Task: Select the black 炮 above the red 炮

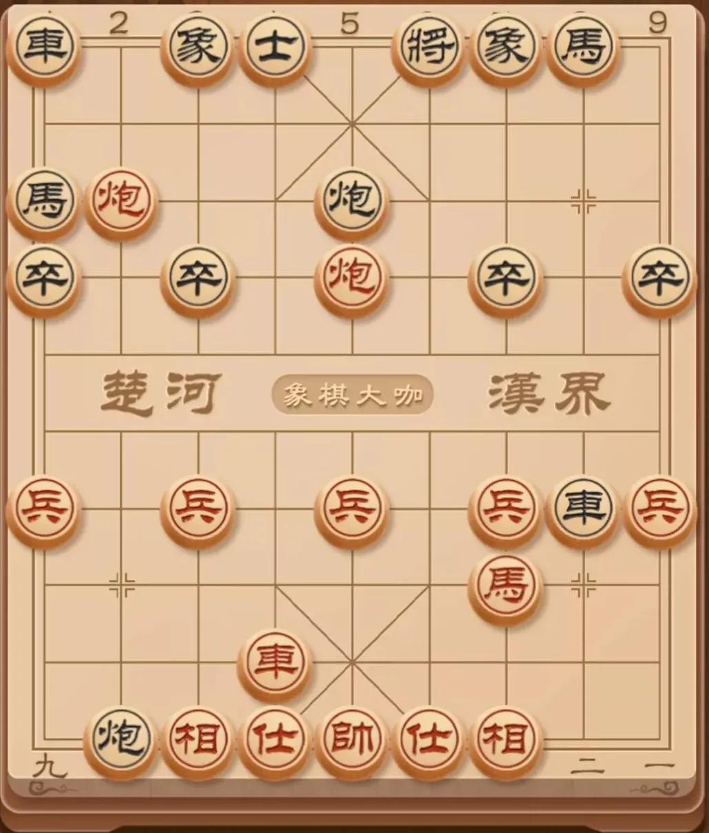Action: point(352,203)
